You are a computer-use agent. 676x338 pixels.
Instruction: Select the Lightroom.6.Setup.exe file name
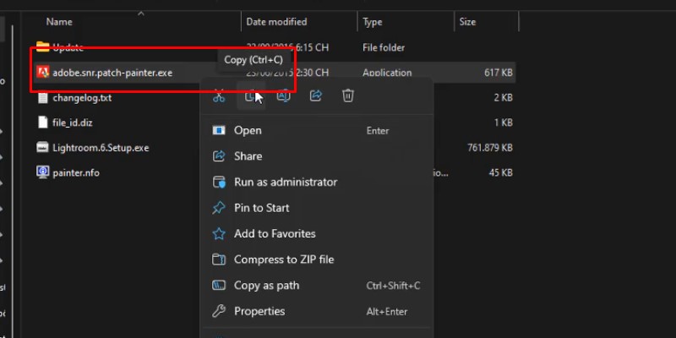101,148
